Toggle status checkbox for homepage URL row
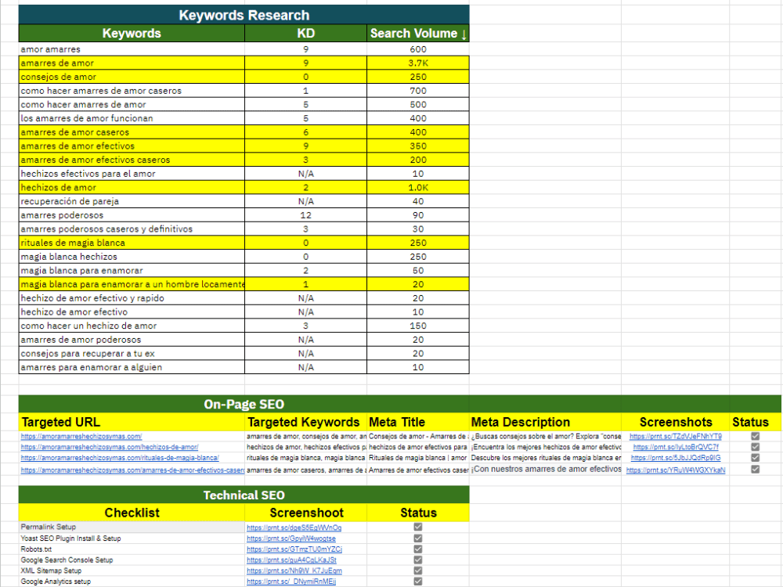 point(755,436)
